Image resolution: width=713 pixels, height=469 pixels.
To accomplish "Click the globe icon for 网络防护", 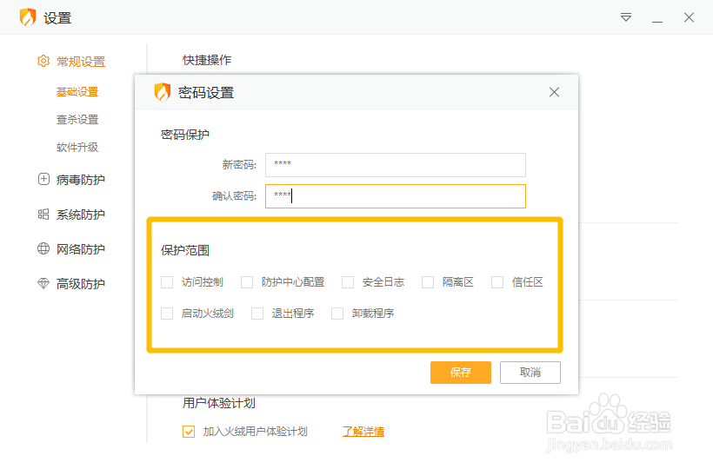I will point(43,248).
